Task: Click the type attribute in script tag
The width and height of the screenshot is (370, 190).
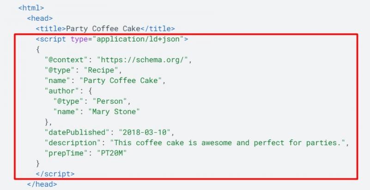Action: pyautogui.click(x=79, y=39)
